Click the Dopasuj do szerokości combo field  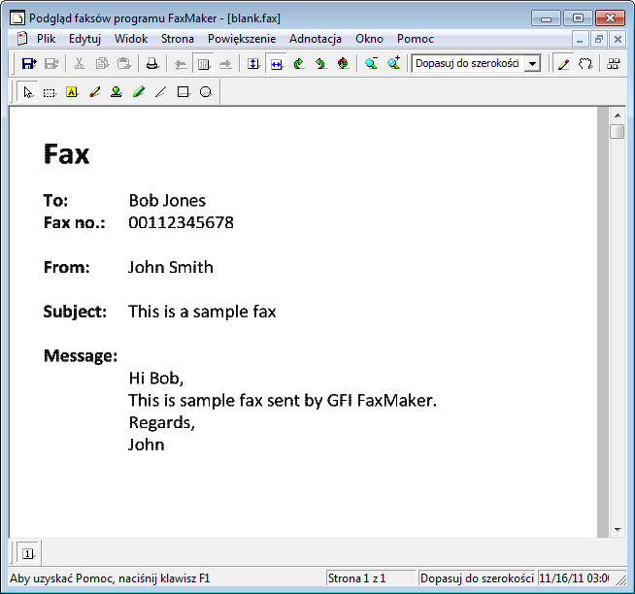[476, 63]
